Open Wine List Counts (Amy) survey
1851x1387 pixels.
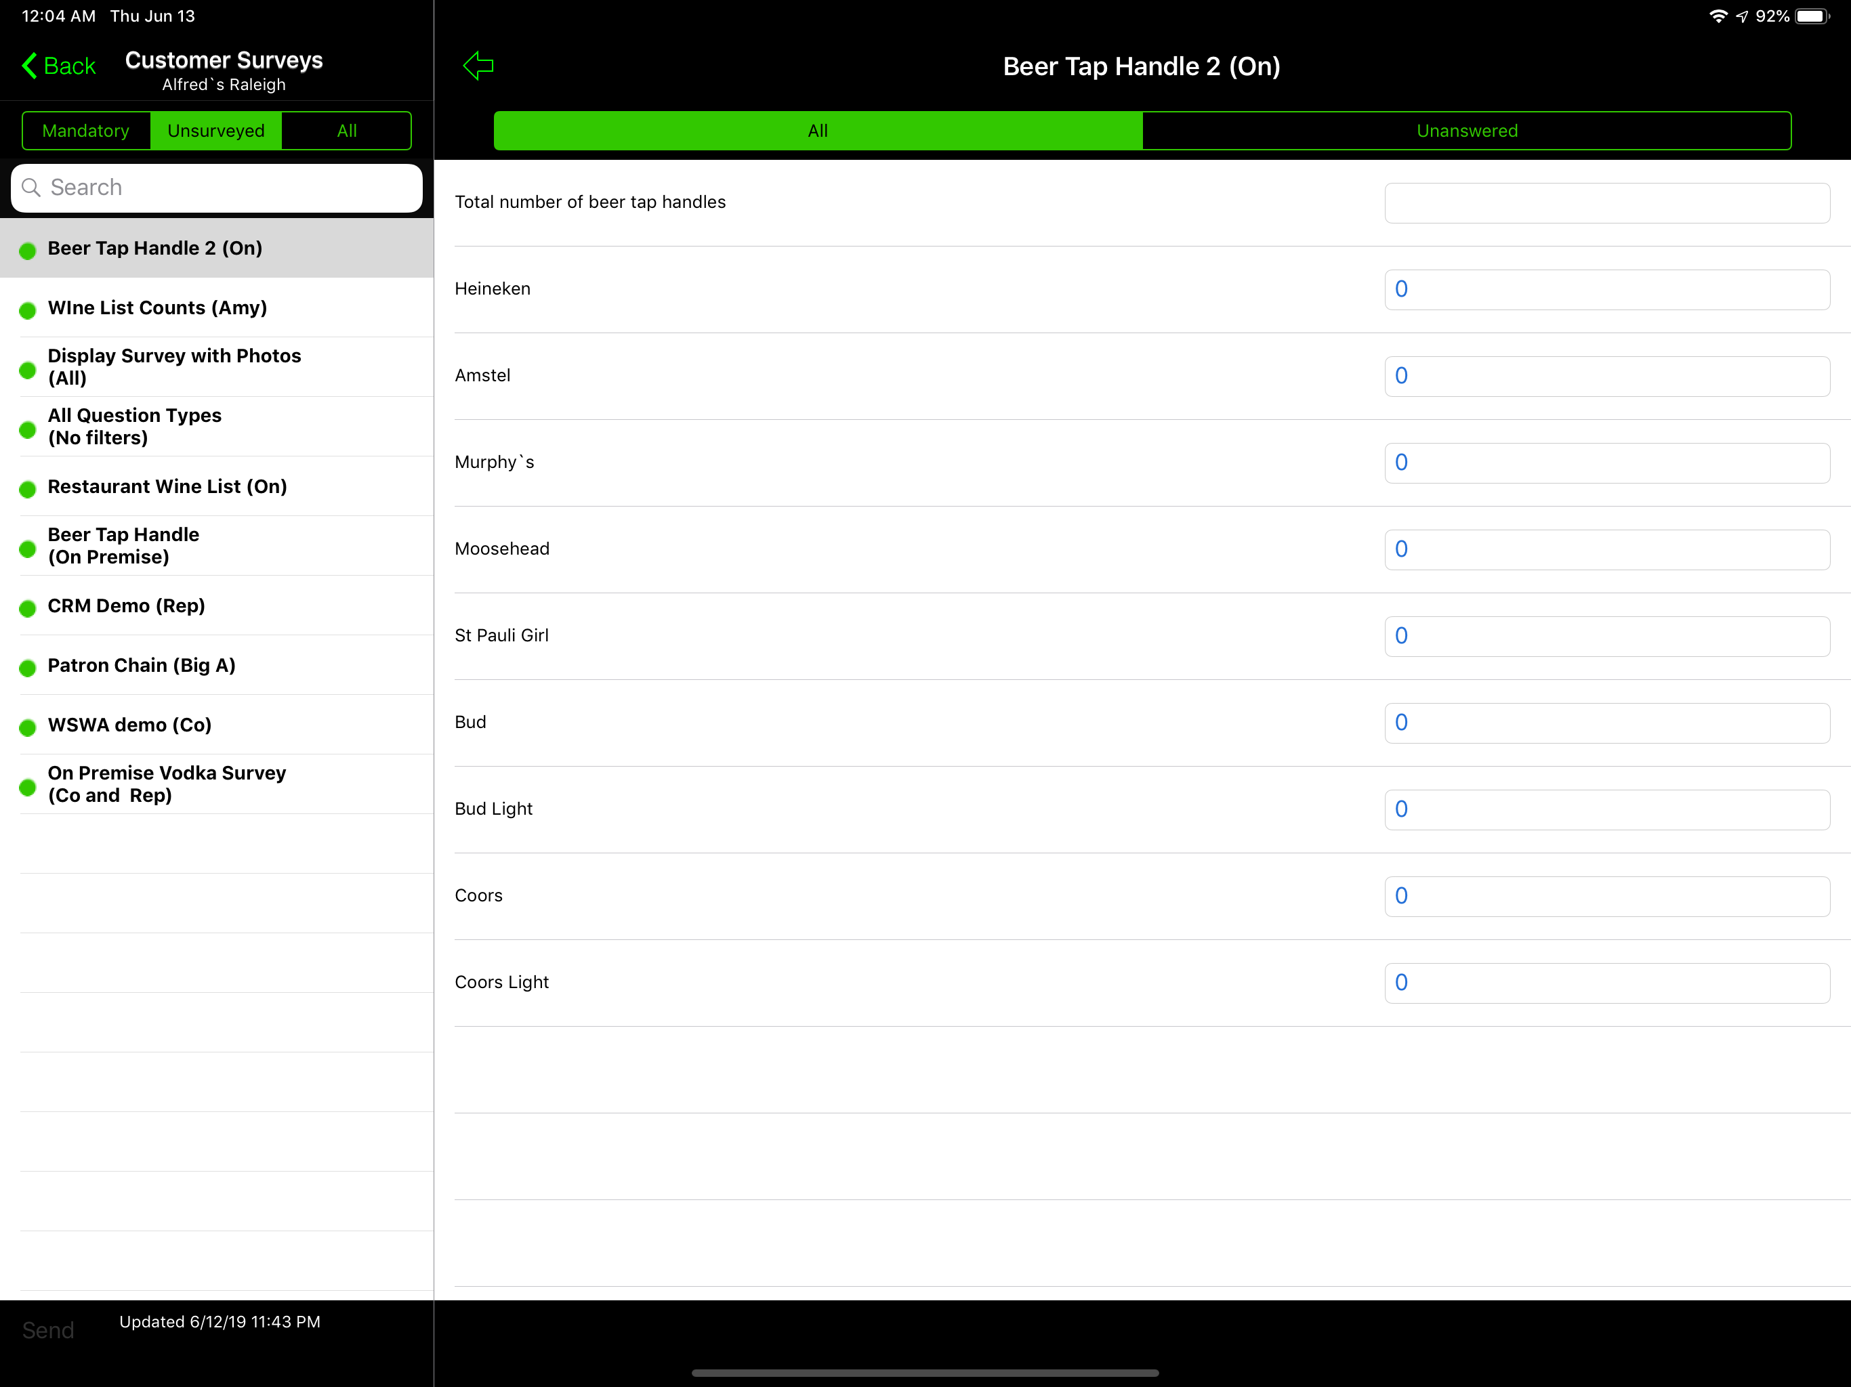[217, 308]
